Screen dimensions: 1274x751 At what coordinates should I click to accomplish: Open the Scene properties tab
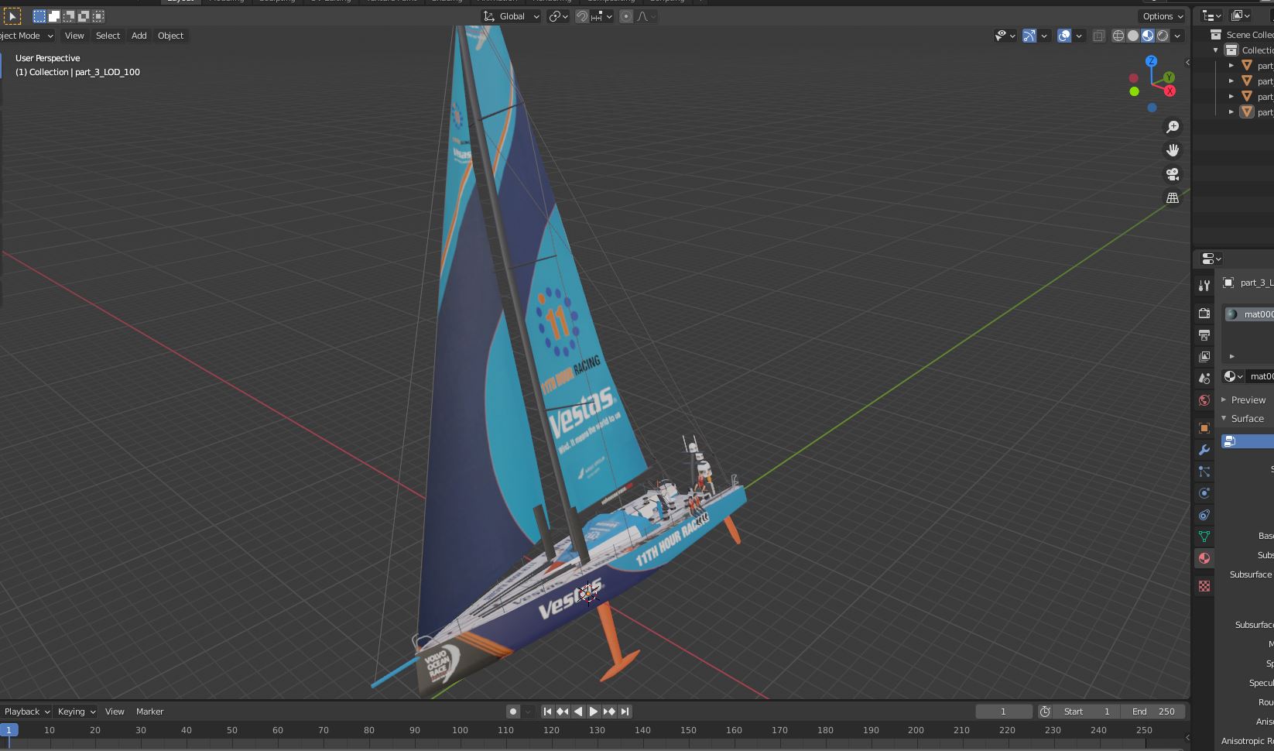point(1204,379)
